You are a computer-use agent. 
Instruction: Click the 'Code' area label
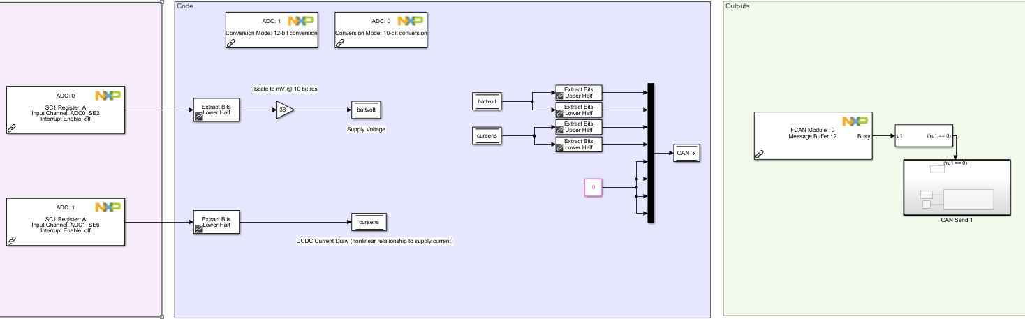coord(185,6)
